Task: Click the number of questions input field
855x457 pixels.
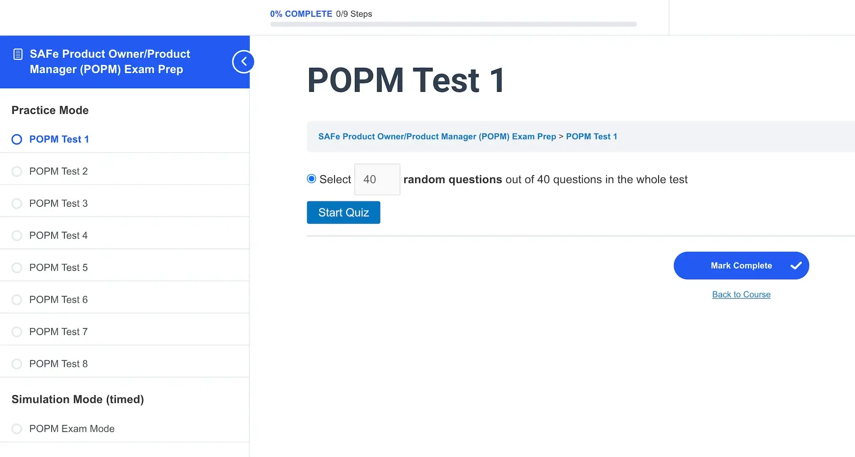Action: (x=377, y=180)
